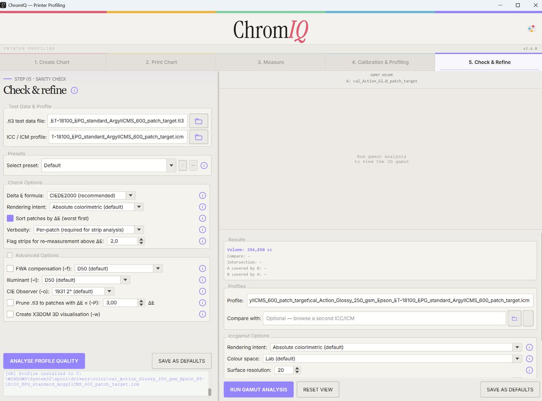This screenshot has height=401, width=542.
Task: Click the Profile path field
Action: pos(390,301)
